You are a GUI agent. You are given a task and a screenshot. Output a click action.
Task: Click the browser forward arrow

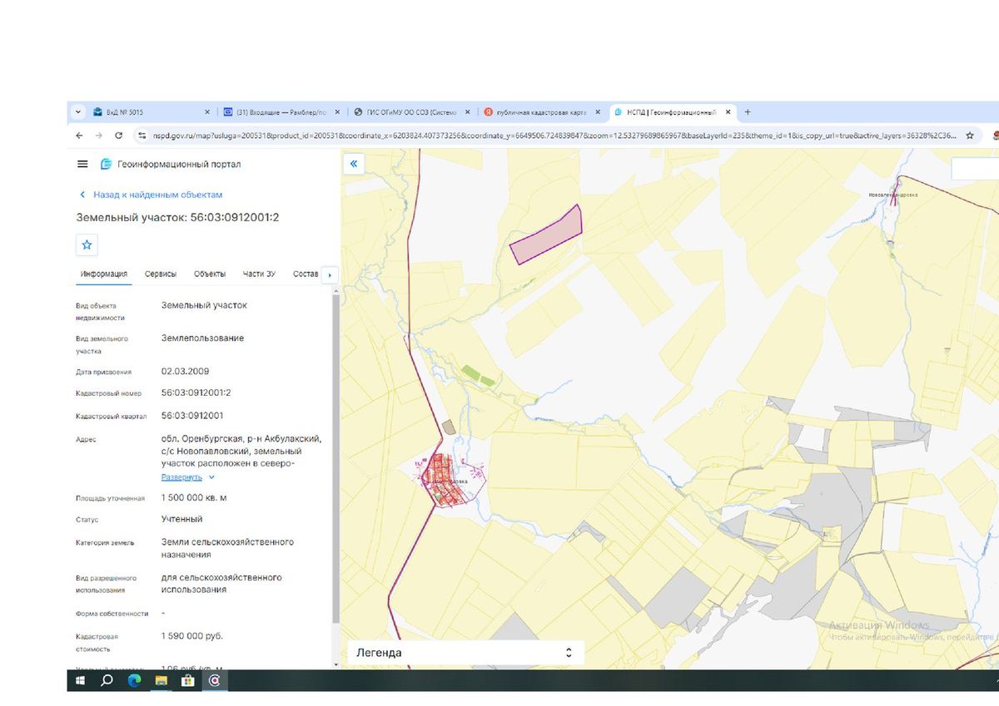click(99, 135)
